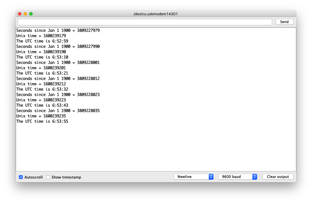The width and height of the screenshot is (312, 203).
Task: Select line 'Seconds since Jan 1 1900 = 3809227979'
Action: pos(58,30)
